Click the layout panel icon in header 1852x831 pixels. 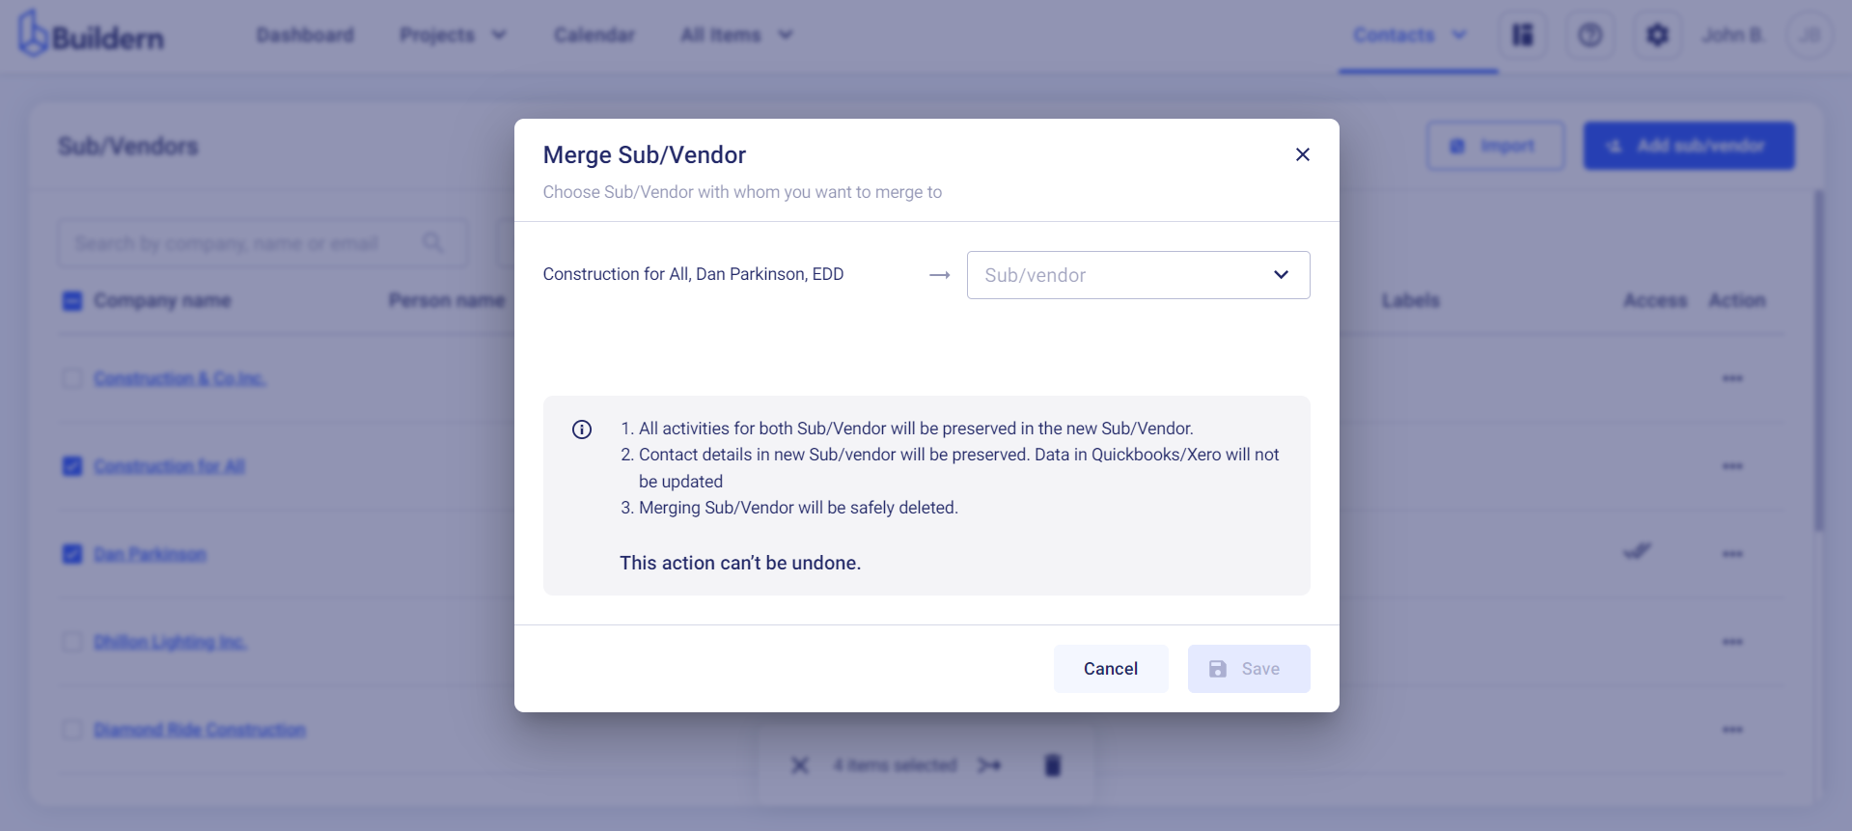(x=1523, y=36)
